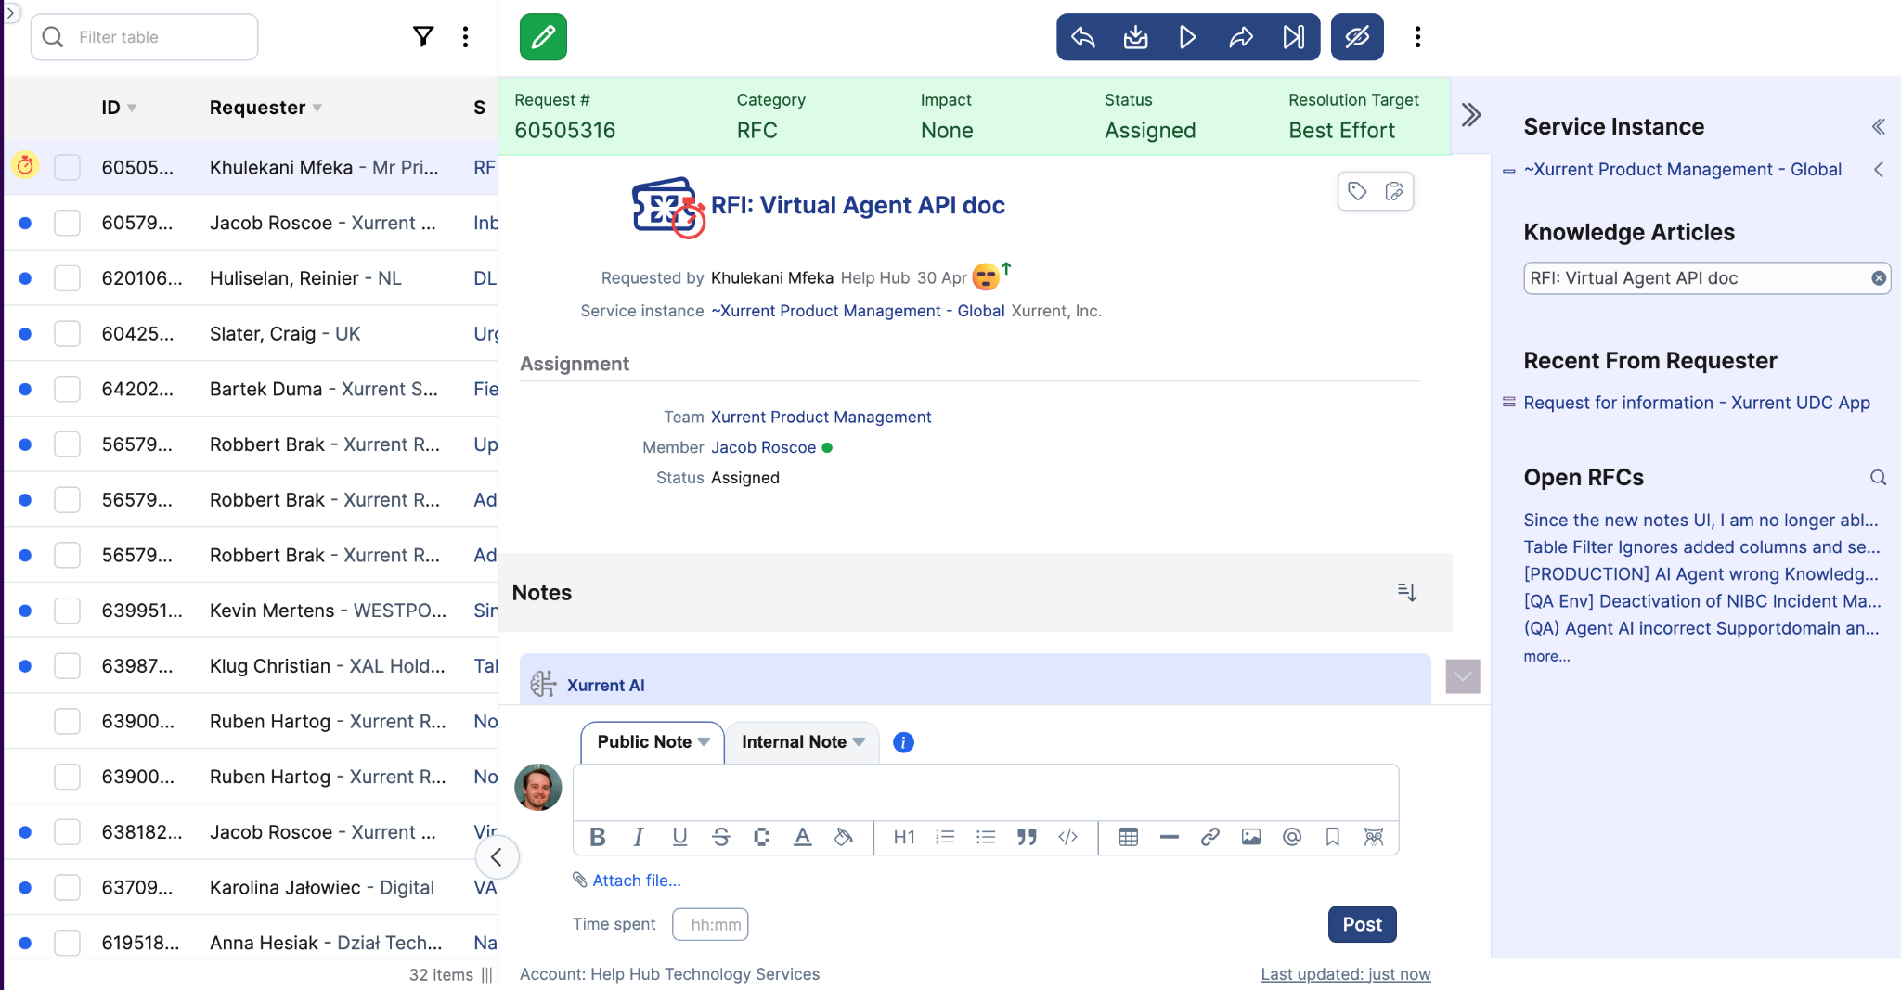The height and width of the screenshot is (990, 1901).
Task: Open the table filter funnel icon
Action: click(423, 37)
